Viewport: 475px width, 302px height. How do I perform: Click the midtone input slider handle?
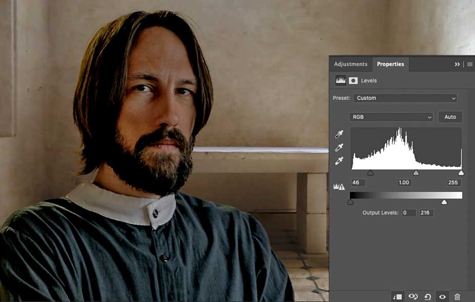(x=416, y=173)
